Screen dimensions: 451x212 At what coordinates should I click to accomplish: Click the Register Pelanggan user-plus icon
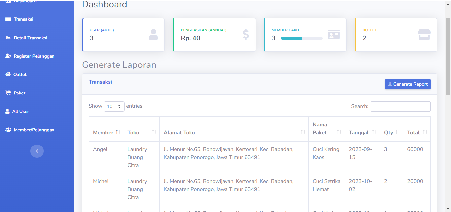pos(8,56)
